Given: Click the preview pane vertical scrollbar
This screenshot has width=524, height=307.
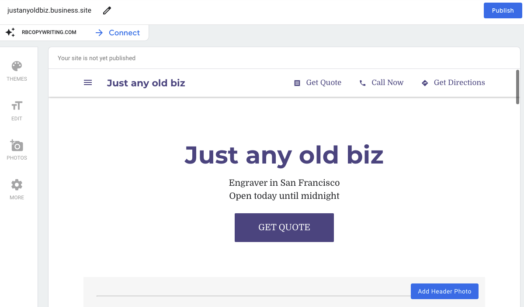Looking at the screenshot, I should pyautogui.click(x=517, y=87).
